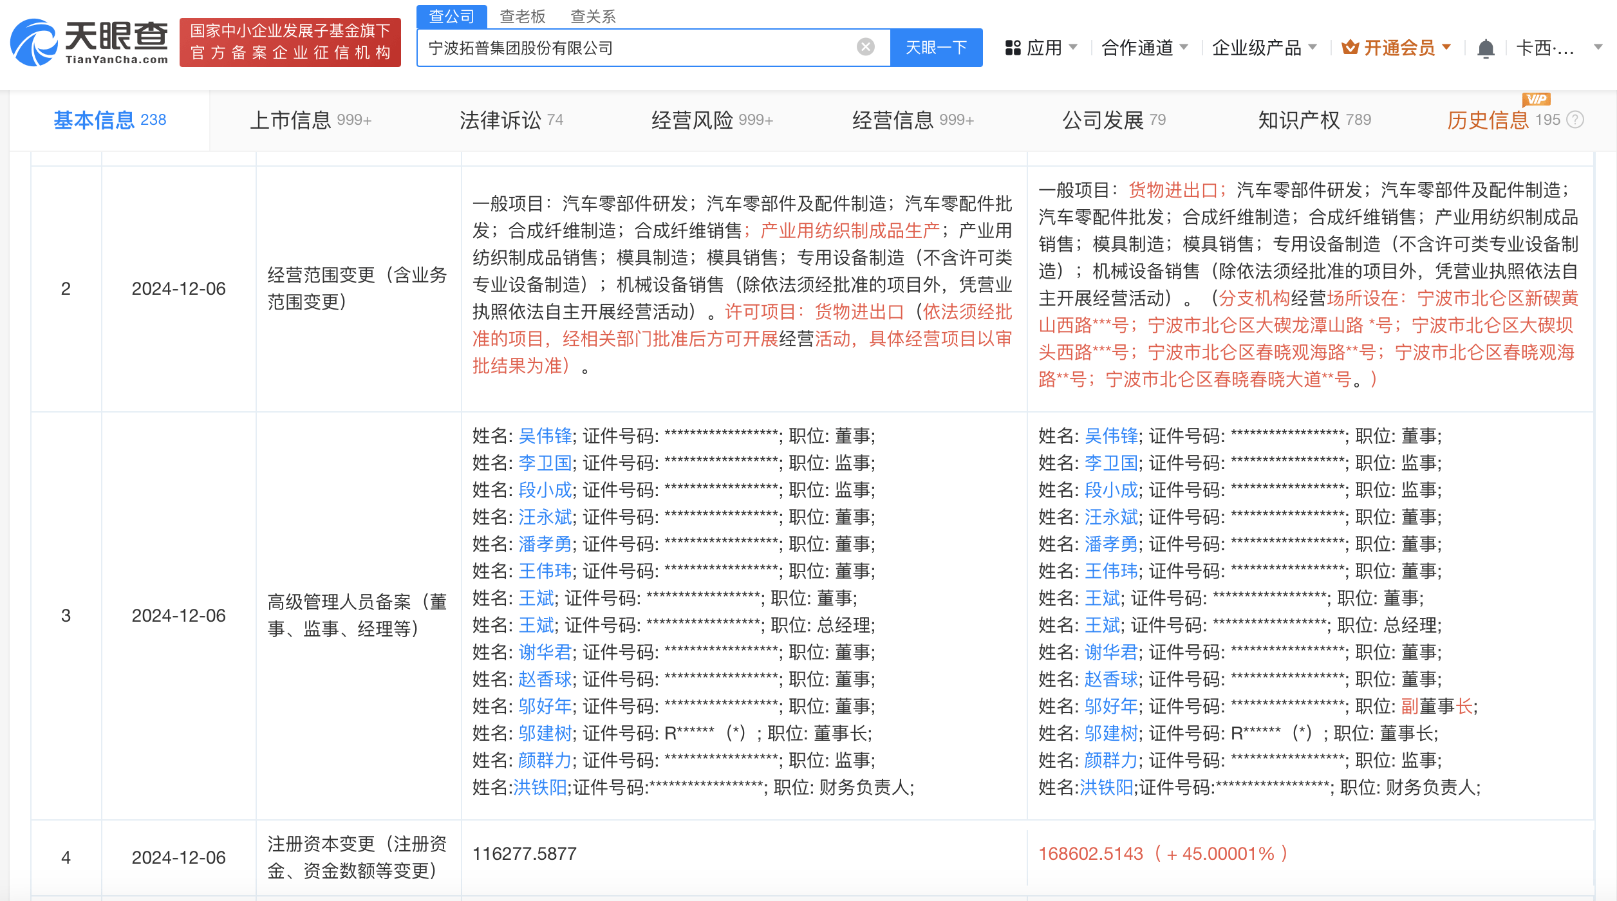Screen dimensions: 1617x901
Task: Open 潘孝勇 link in the after-change column
Action: point(1112,544)
